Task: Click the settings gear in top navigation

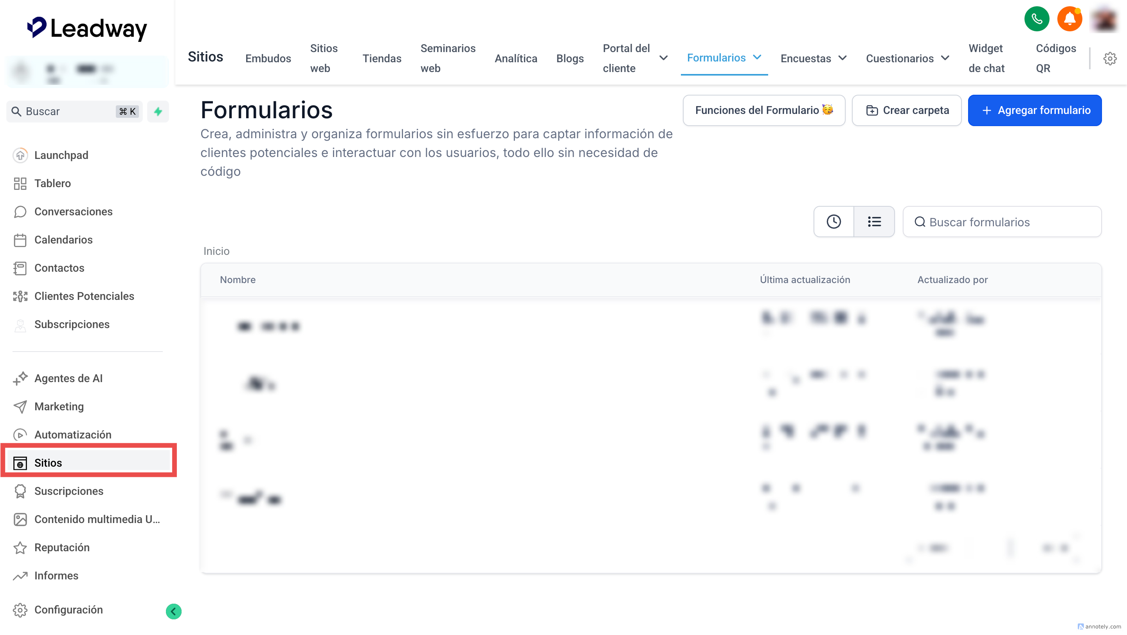Action: tap(1109, 58)
